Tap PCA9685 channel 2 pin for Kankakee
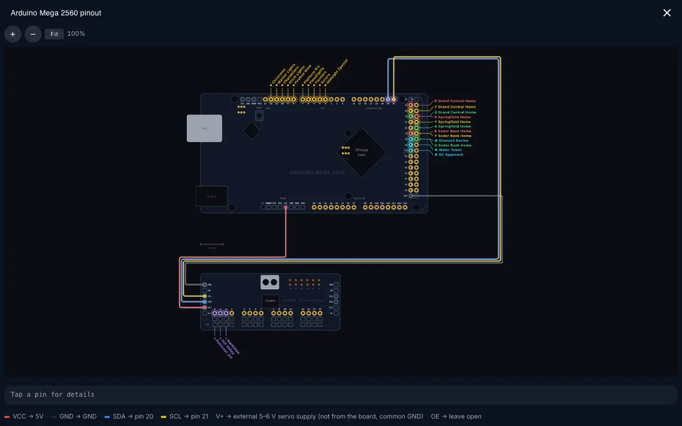Viewport: 682px width, 426px height. [x=226, y=313]
